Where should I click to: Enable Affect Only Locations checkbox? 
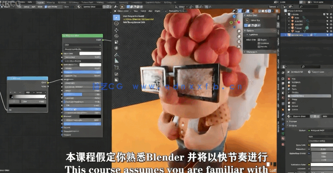(x=259, y=43)
